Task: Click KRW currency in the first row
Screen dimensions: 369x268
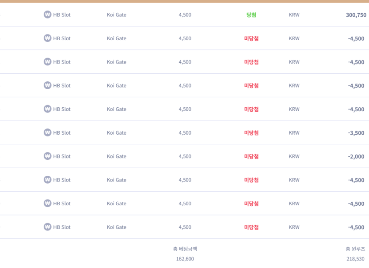Action: click(x=294, y=15)
